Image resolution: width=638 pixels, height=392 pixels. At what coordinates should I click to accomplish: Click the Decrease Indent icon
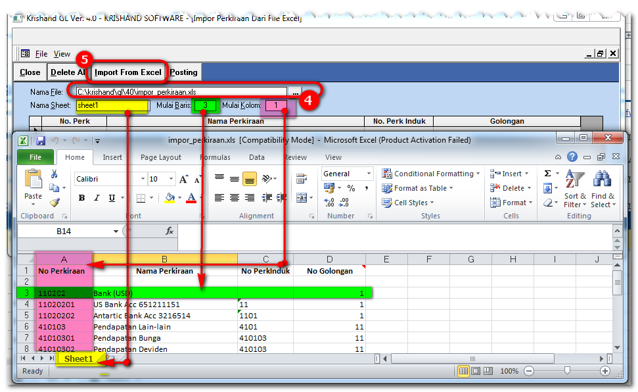(267, 198)
